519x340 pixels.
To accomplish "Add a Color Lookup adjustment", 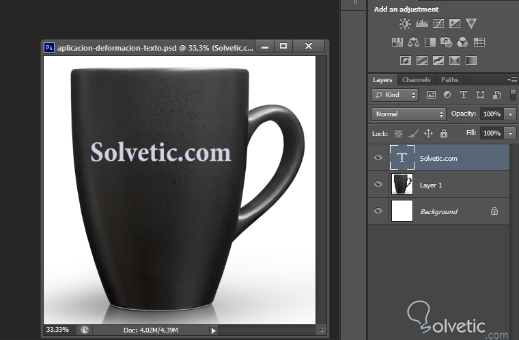I will 479,42.
